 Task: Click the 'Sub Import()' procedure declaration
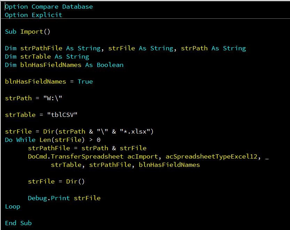28,32
